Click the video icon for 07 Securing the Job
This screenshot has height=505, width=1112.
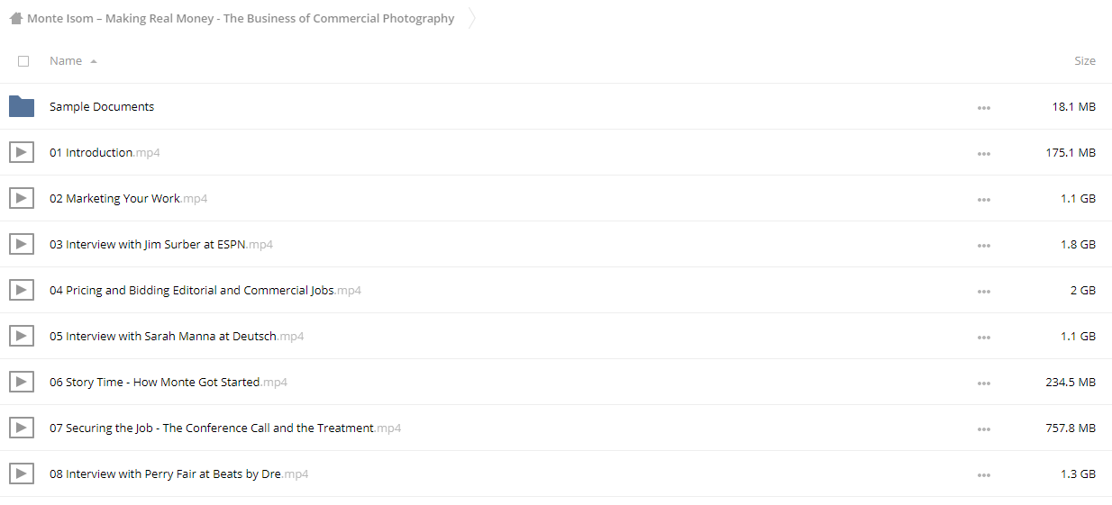(22, 428)
